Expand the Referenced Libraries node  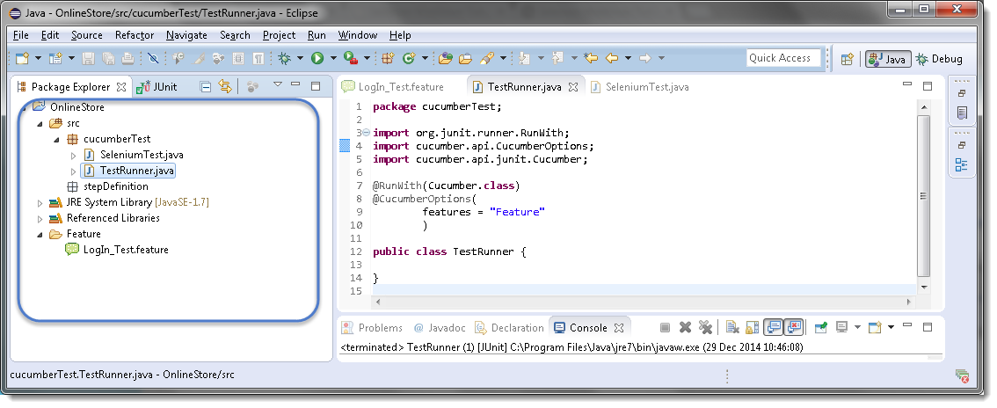point(40,219)
